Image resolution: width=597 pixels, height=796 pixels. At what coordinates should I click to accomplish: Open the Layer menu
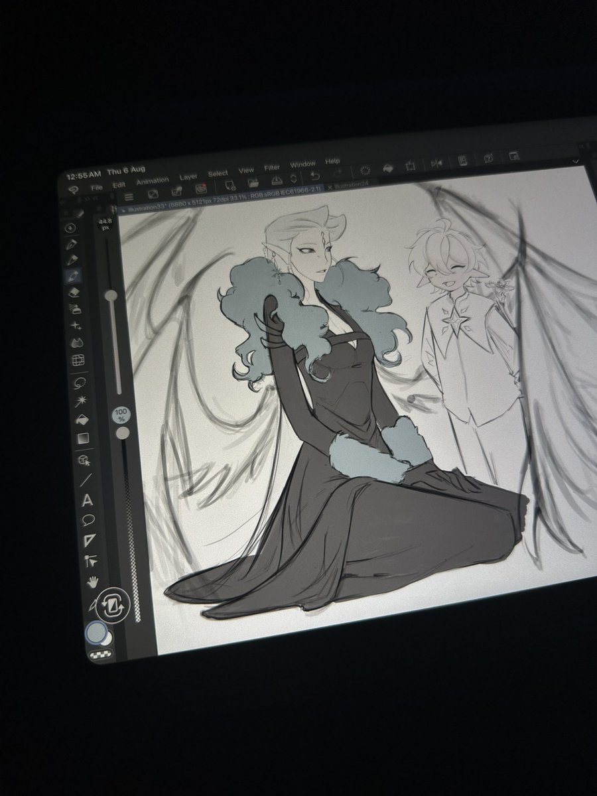coord(188,177)
